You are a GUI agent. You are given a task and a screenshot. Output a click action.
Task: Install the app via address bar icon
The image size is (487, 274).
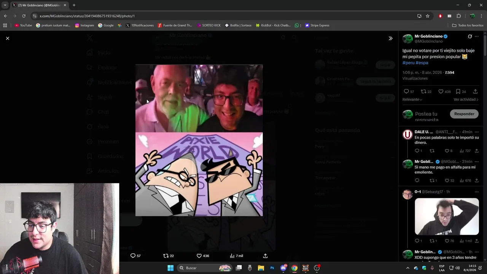pos(419,16)
